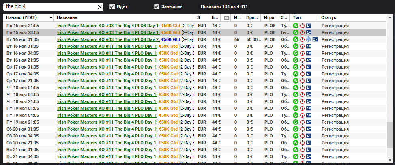Click 6-max icon in Пн 15 ноя 21:05 row
Screen dimensions: 395x165
[x=296, y=26]
